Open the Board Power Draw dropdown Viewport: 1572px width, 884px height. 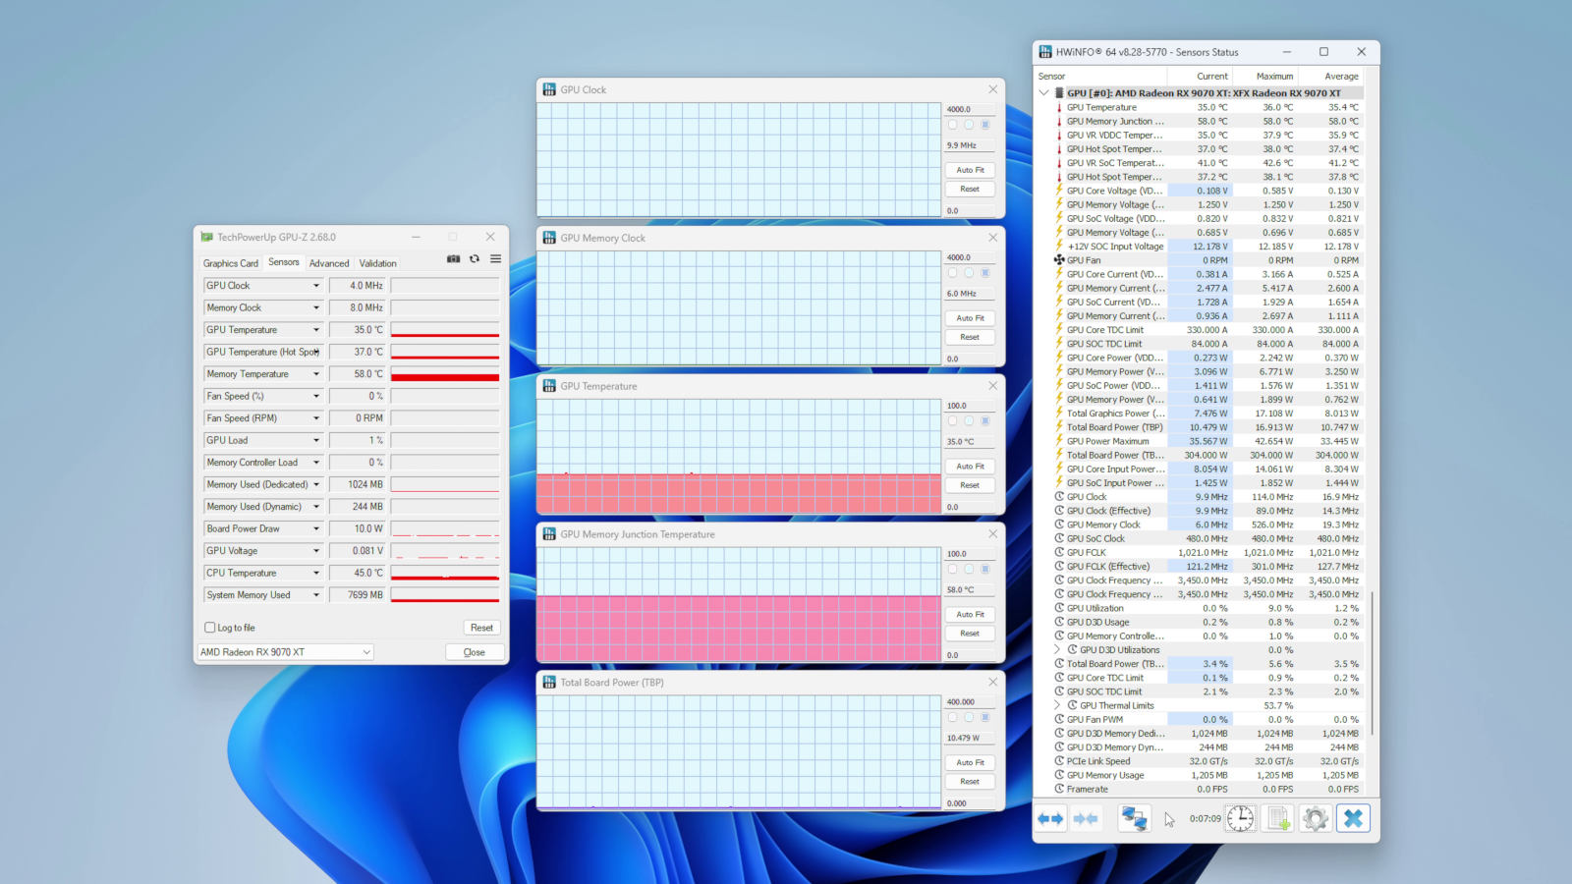[x=316, y=528]
